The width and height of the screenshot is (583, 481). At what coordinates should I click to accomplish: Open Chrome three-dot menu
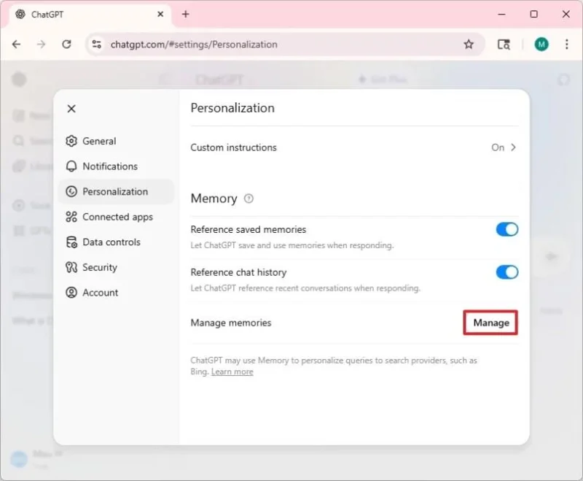tap(567, 45)
